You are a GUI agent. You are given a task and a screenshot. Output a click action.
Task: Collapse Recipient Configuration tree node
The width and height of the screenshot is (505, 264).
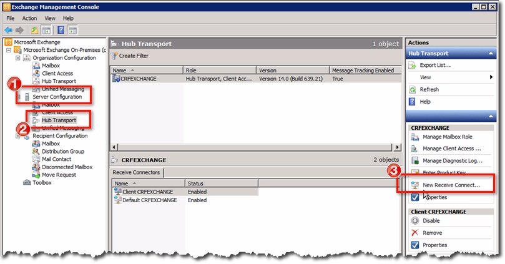coord(18,136)
